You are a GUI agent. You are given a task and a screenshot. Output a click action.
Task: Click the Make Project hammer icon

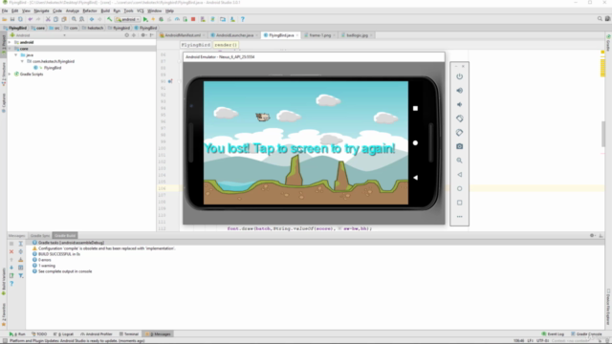point(110,19)
